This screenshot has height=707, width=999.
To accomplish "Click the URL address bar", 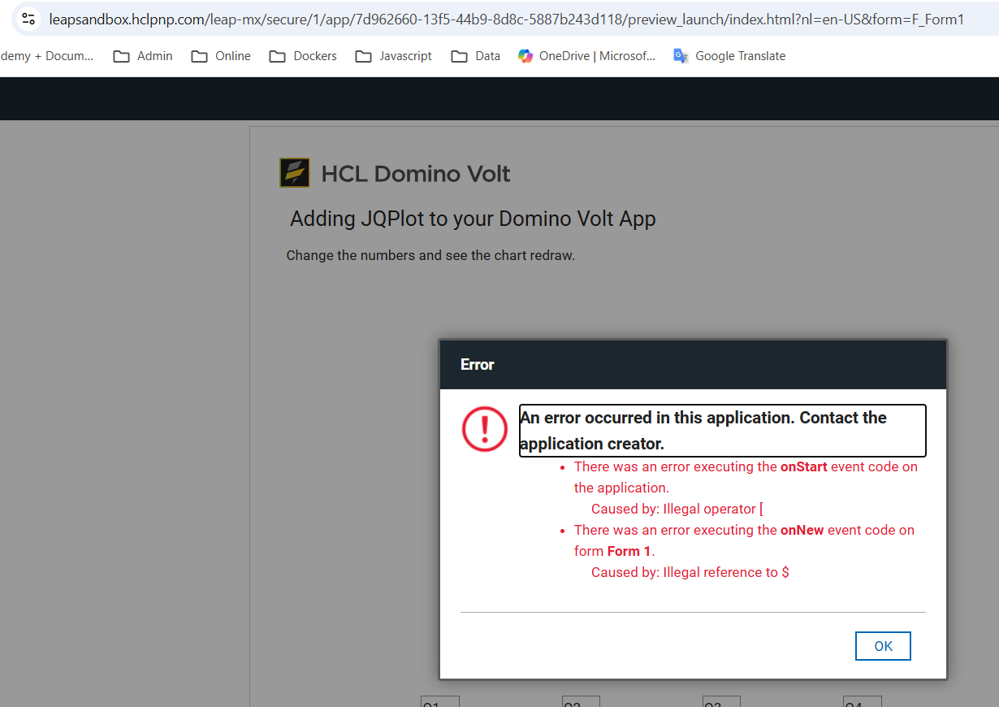I will pos(504,19).
